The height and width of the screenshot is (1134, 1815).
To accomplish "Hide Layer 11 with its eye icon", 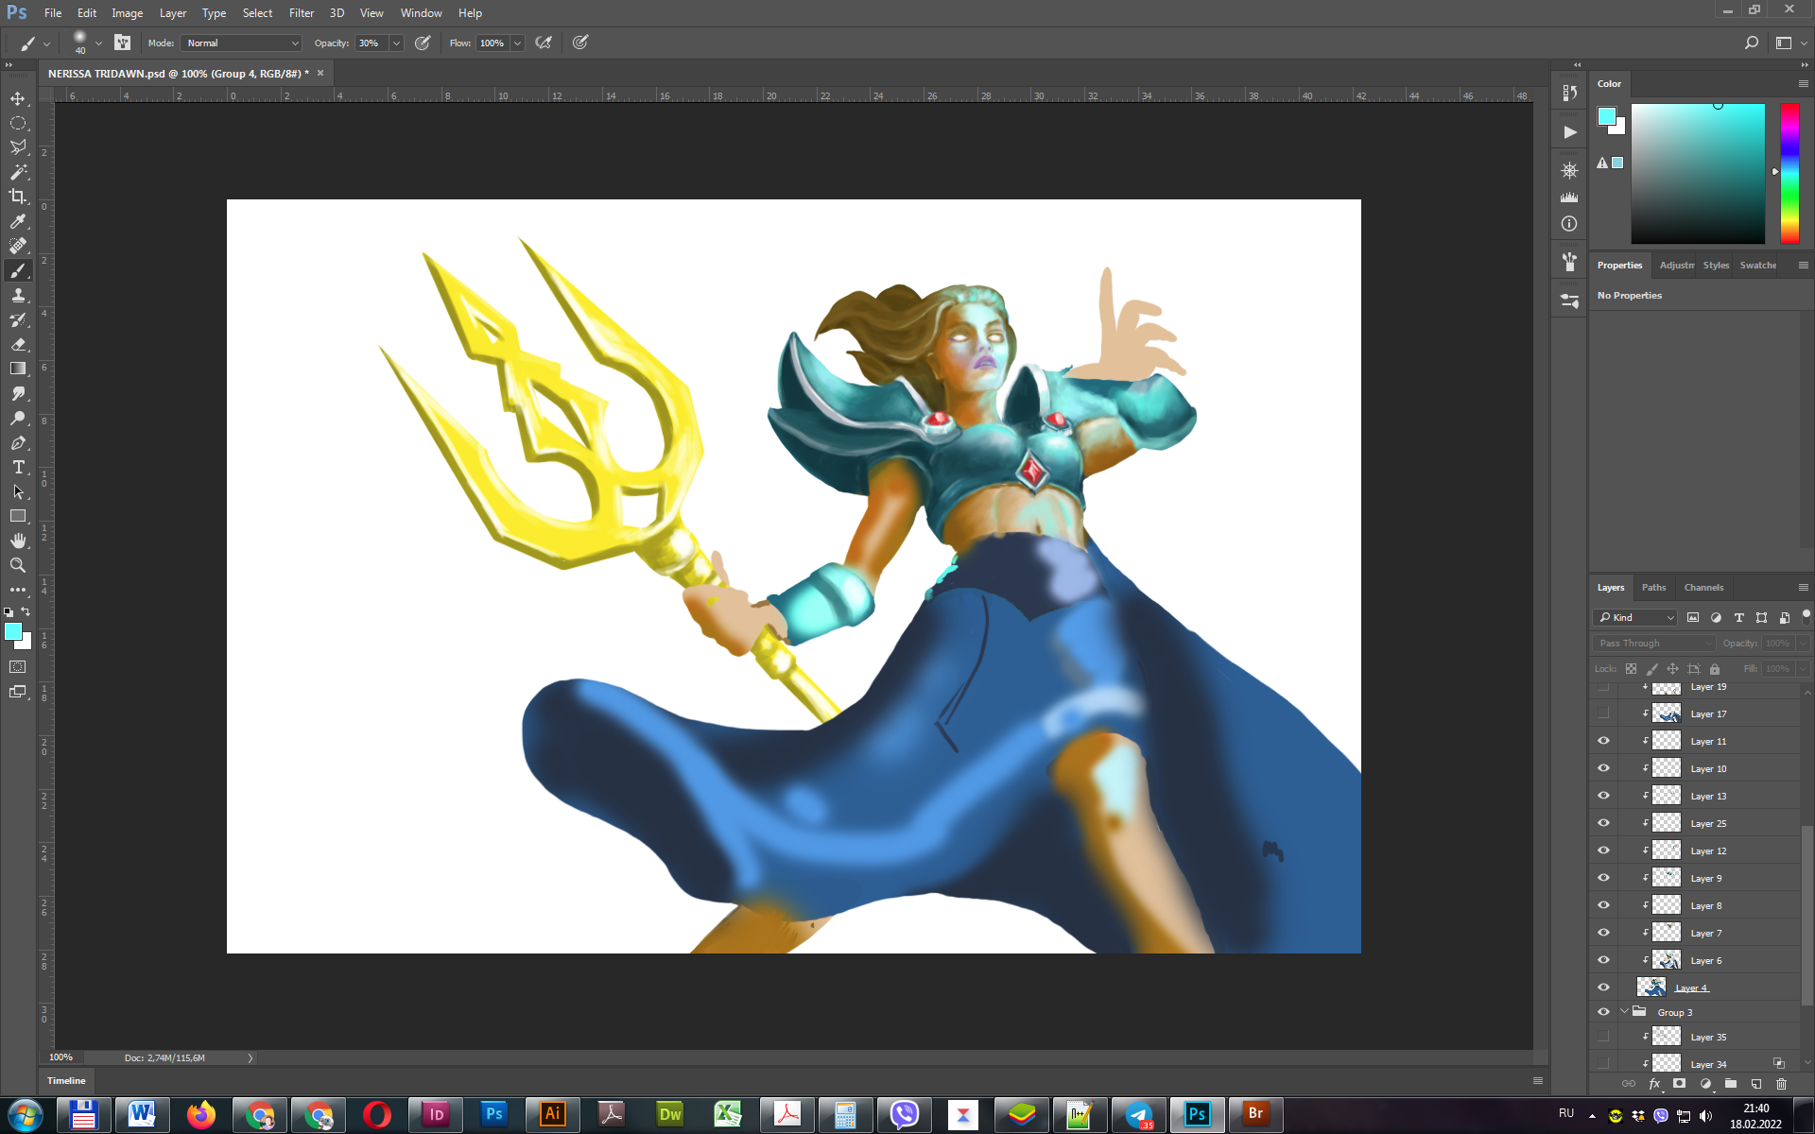I will 1603,741.
